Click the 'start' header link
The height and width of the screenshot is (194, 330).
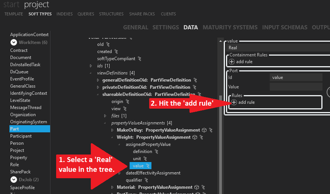11,5
